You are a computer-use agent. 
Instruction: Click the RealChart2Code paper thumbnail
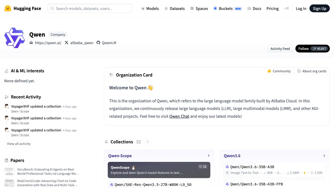coord(9,183)
